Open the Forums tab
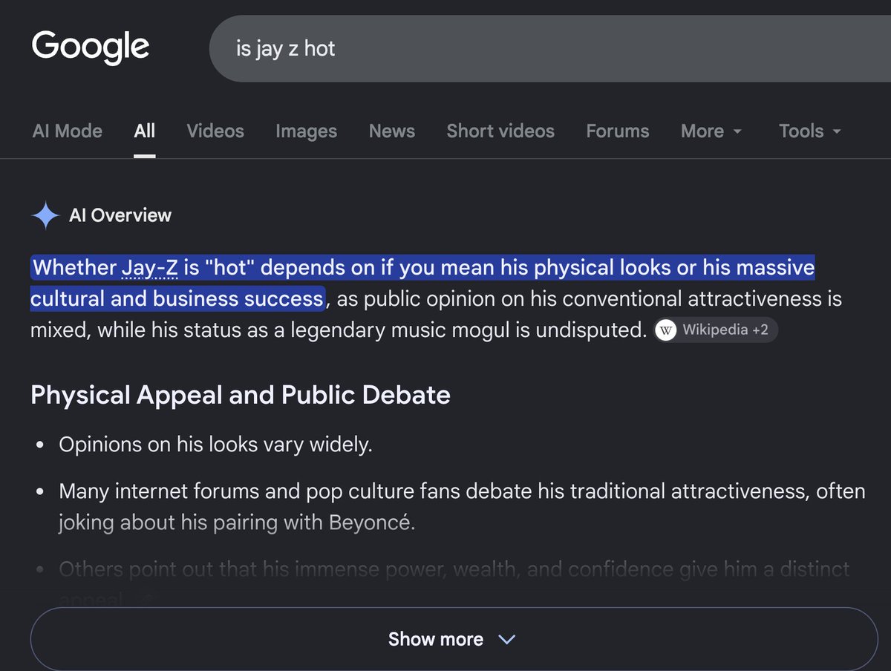This screenshot has width=891, height=671. pyautogui.click(x=618, y=131)
